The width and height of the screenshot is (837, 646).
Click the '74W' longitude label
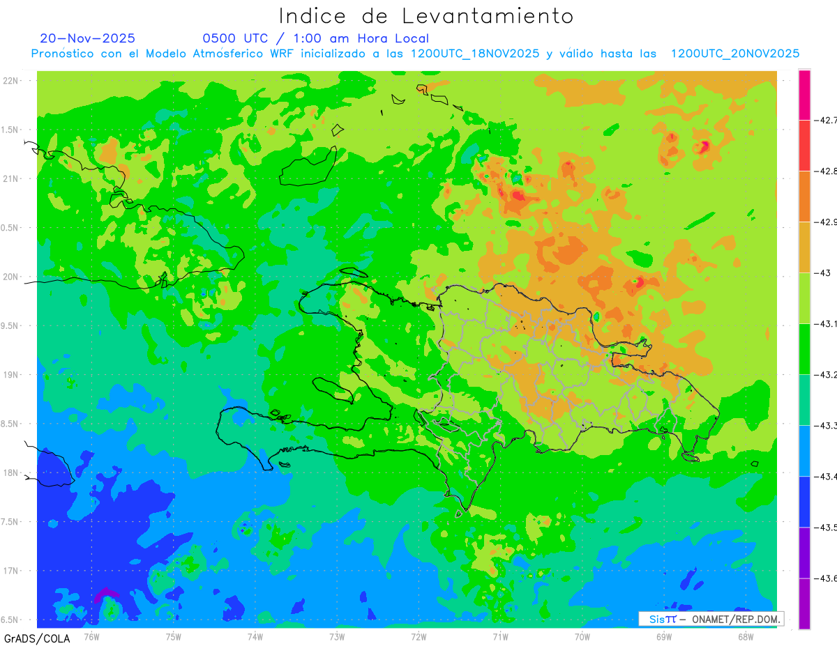255,636
